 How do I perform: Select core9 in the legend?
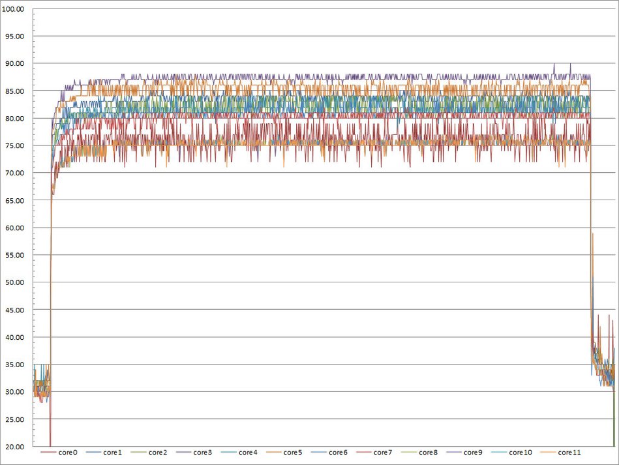point(464,453)
